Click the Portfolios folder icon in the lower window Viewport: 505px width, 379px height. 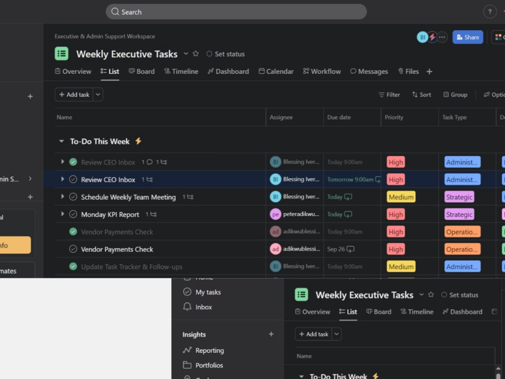187,365
